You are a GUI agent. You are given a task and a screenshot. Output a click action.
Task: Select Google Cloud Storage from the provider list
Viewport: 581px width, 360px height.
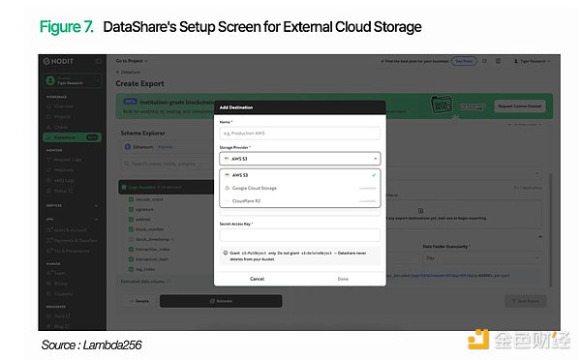pos(300,188)
